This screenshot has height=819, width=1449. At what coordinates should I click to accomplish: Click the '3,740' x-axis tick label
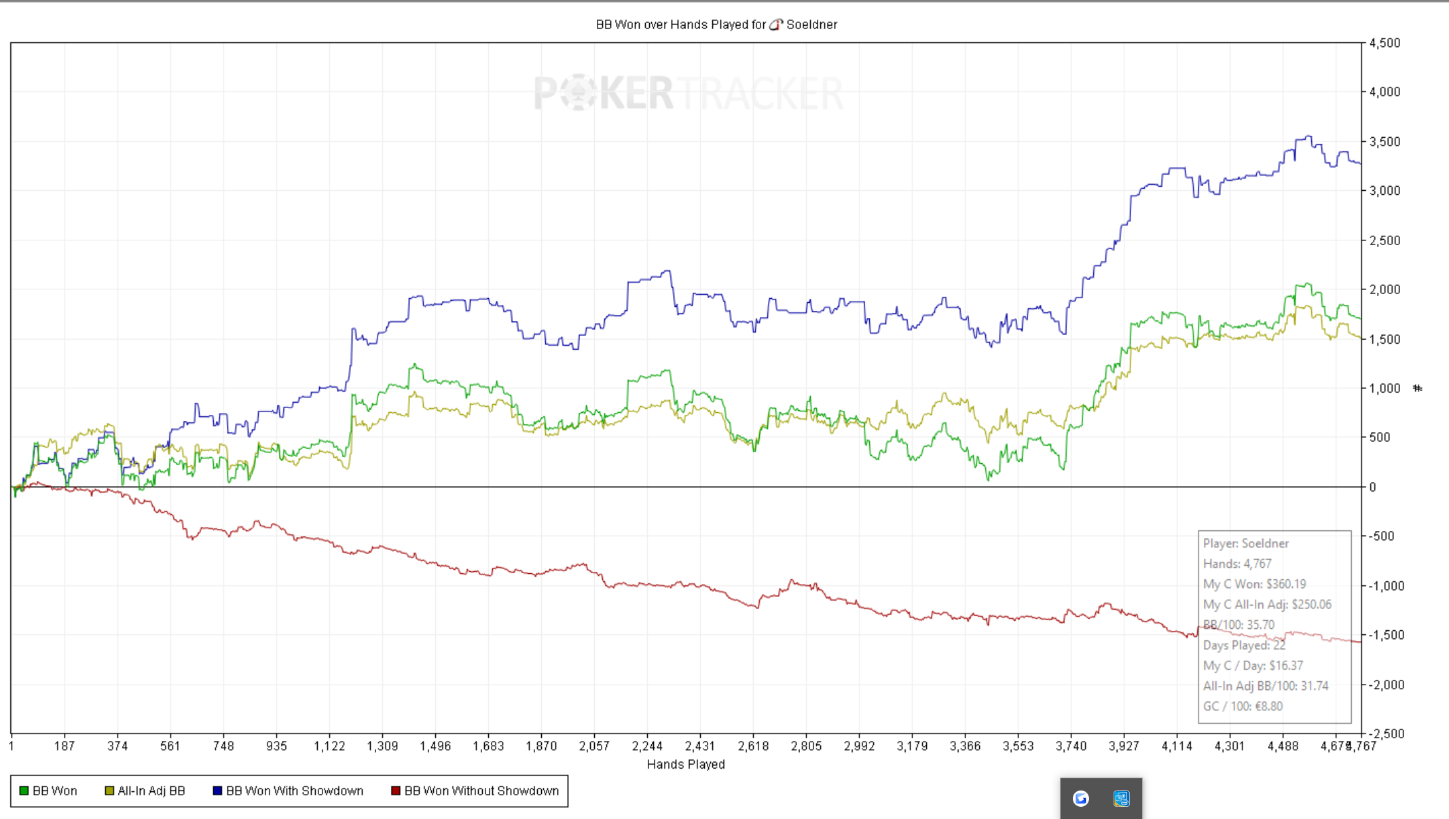point(1071,746)
